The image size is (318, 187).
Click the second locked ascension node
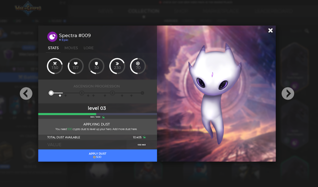(x=112, y=93)
